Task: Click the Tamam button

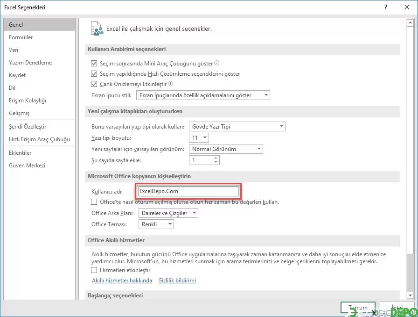Action: click(358, 308)
